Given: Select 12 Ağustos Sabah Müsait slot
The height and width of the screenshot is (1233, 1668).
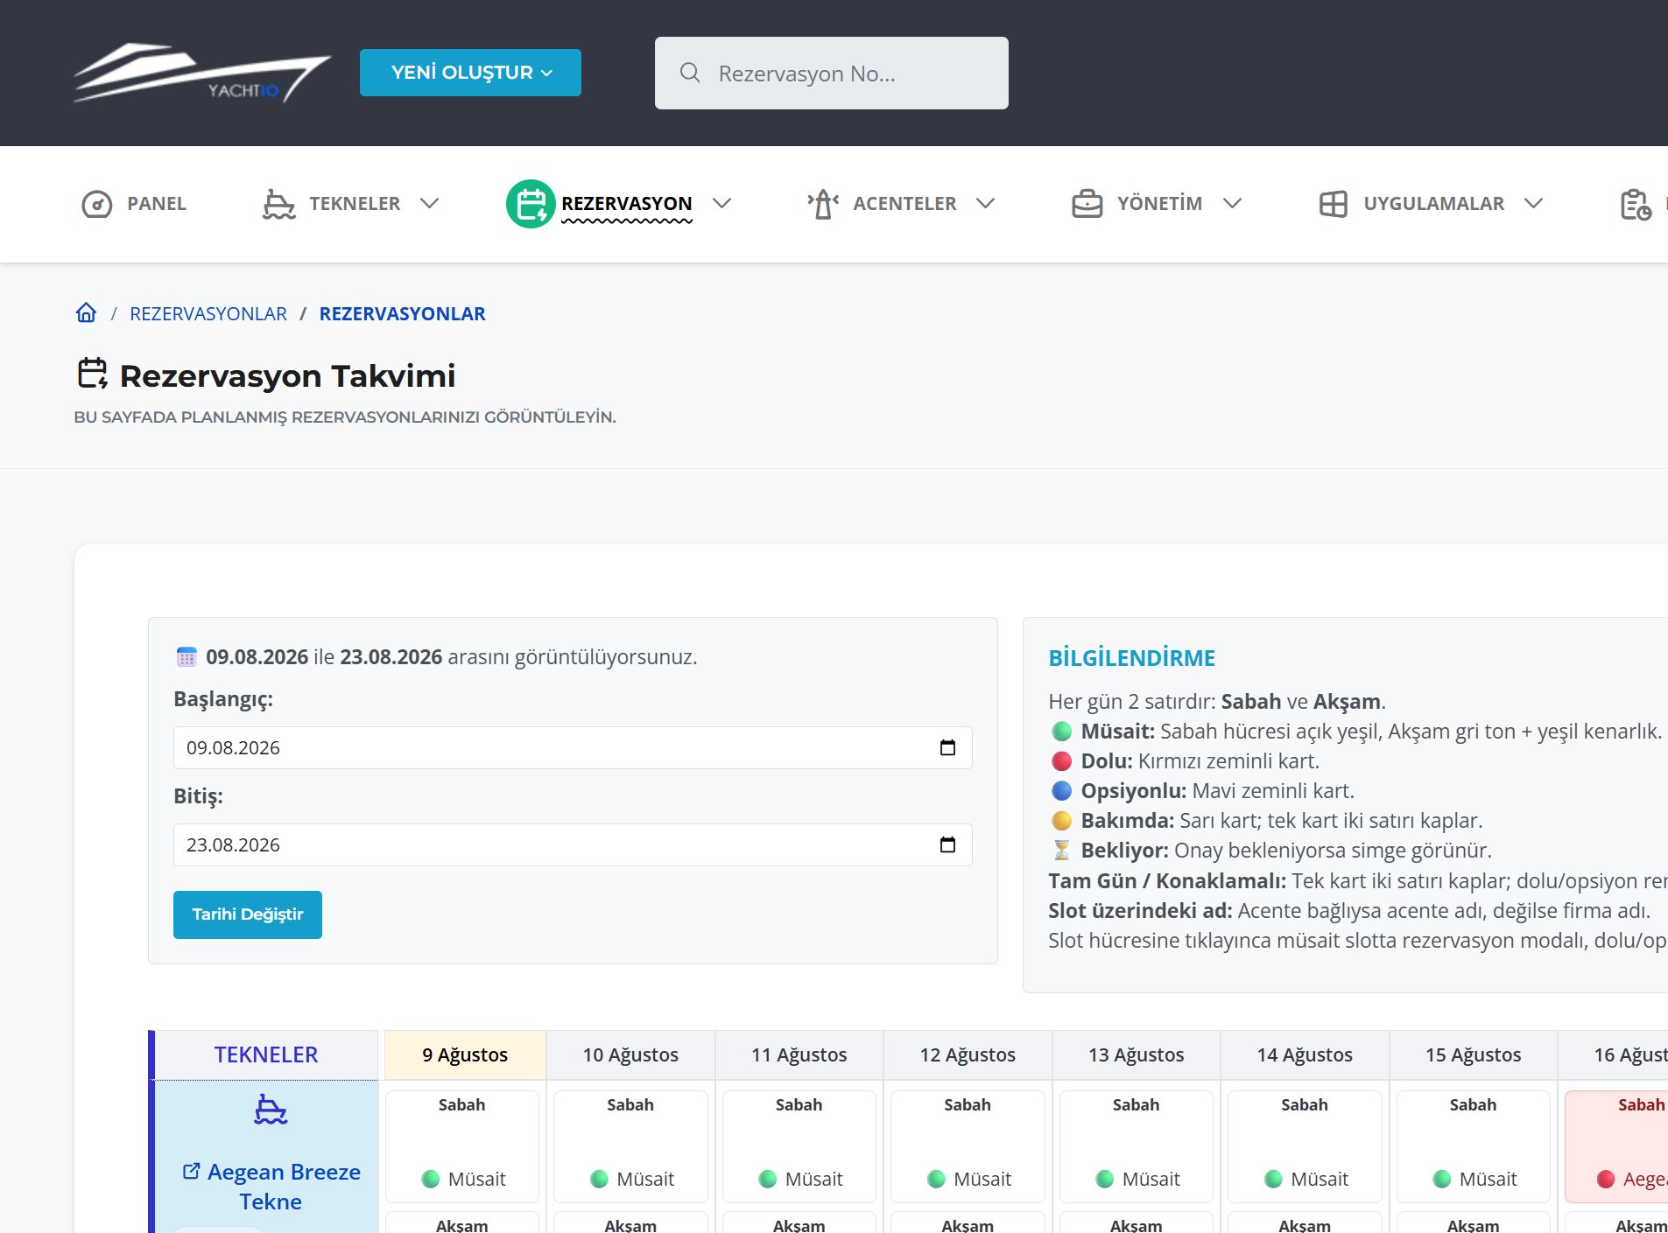Looking at the screenshot, I should (968, 1145).
